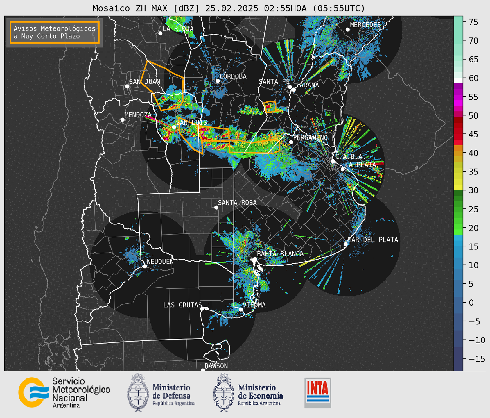
Task: Click the Ministerio de Defensa text
Action: point(174,394)
